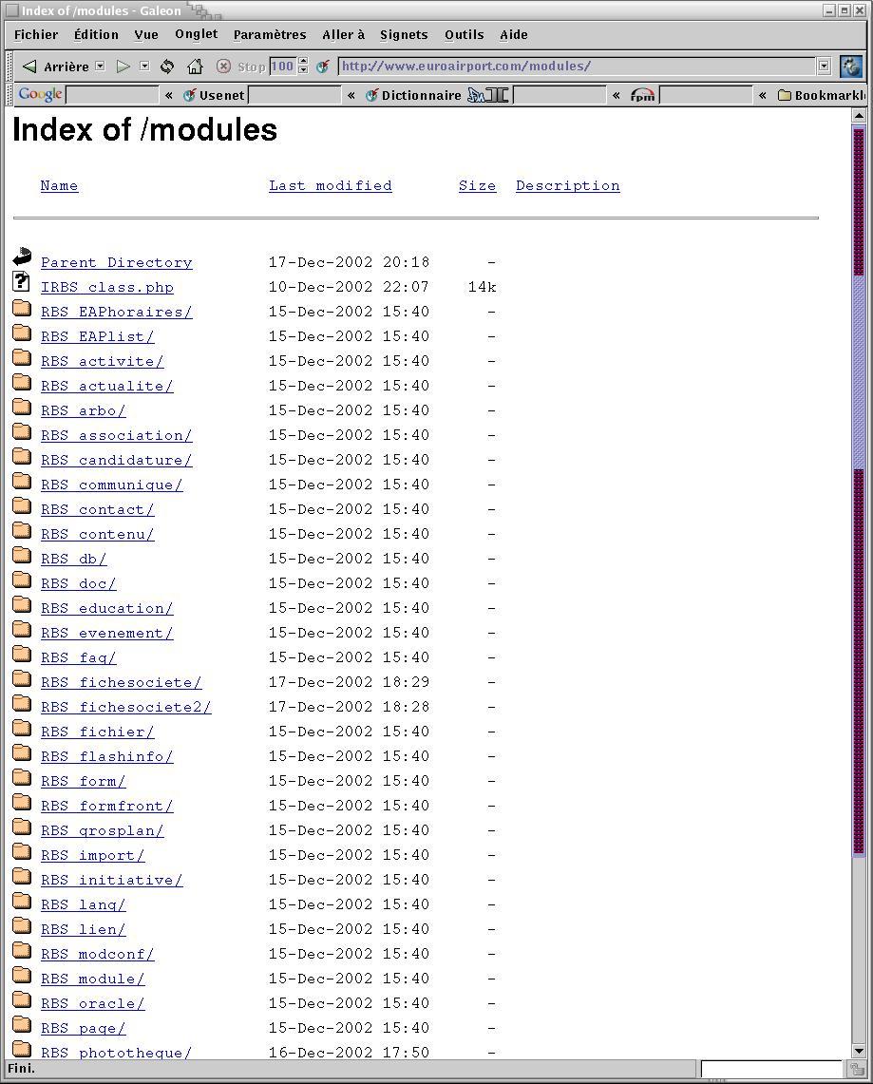Open the Paramètres menu

tap(270, 34)
